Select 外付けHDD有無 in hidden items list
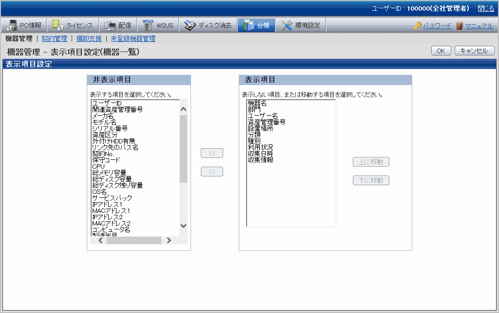The height and width of the screenshot is (313, 499). tap(135, 141)
